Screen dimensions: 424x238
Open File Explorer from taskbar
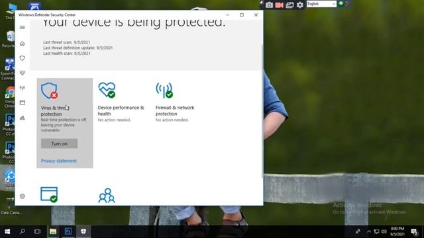53,231
